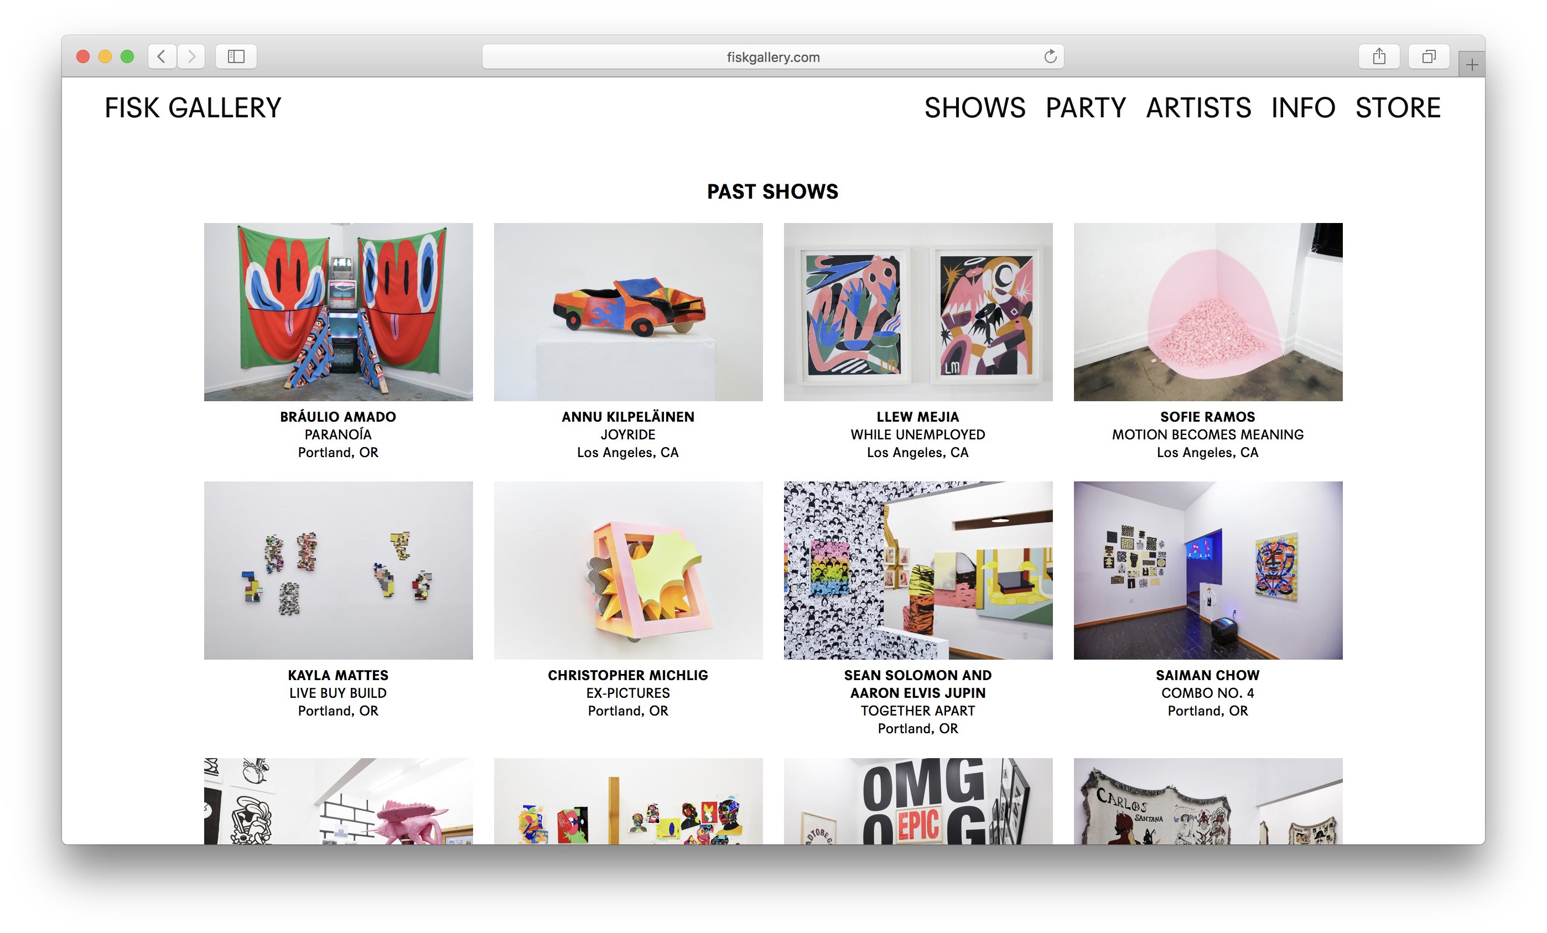Open the Bráulio Amado Paranoía show thumbnail
Viewport: 1547px width, 933px height.
[339, 312]
